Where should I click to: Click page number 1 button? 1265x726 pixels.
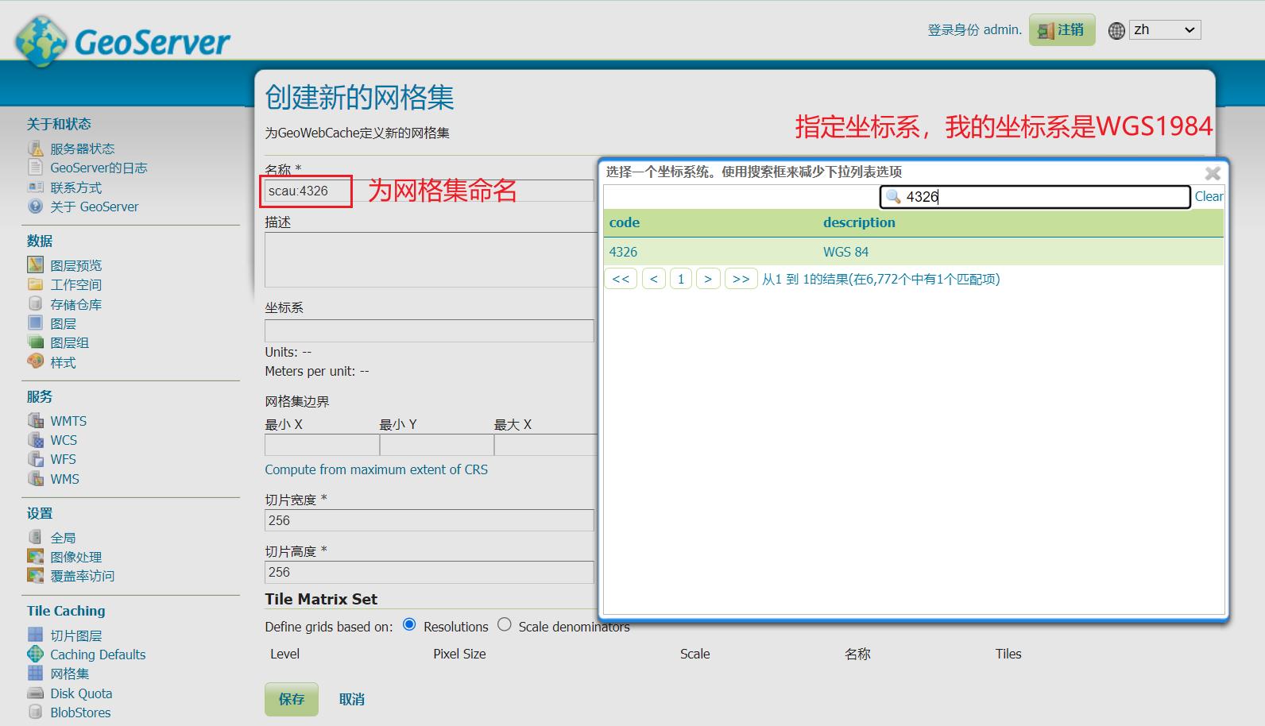pyautogui.click(x=681, y=279)
